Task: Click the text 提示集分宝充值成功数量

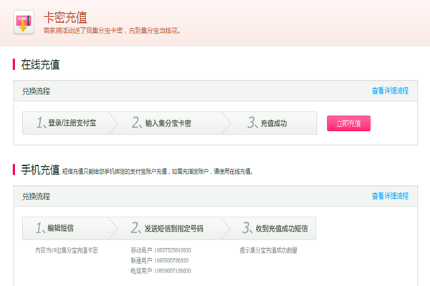Action: tap(269, 250)
